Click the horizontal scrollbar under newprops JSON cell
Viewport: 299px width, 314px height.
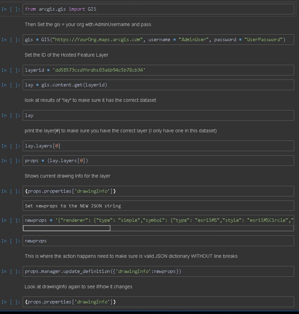pyautogui.click(x=67, y=228)
